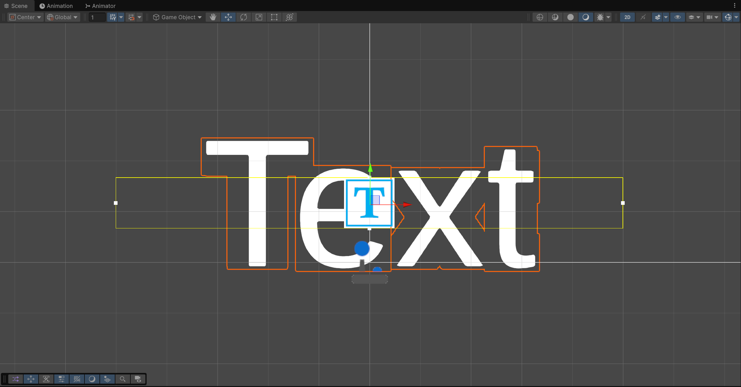Click the search icon in bottom overlay toolbar
Screen dimensions: 741x387
(x=122, y=379)
